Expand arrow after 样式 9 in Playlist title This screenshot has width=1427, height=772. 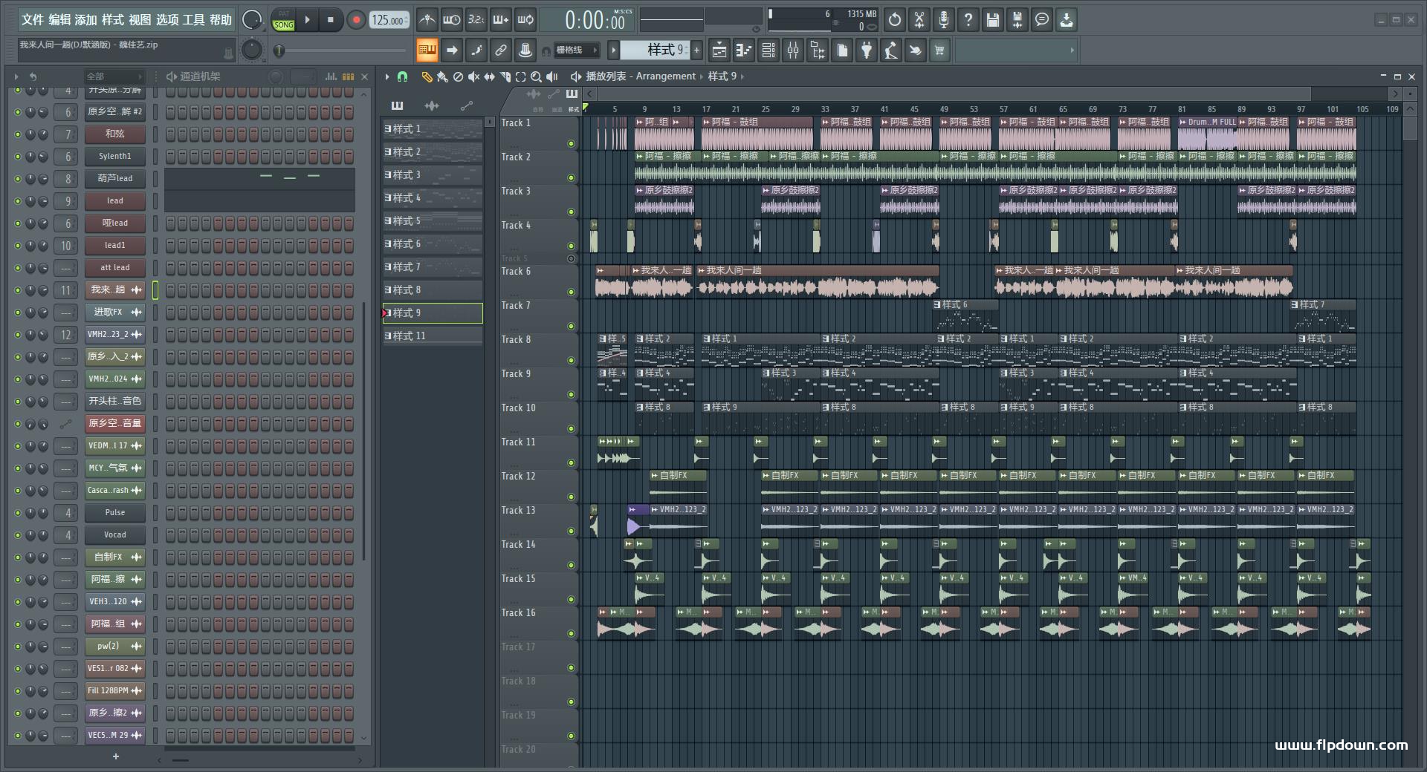[742, 76]
